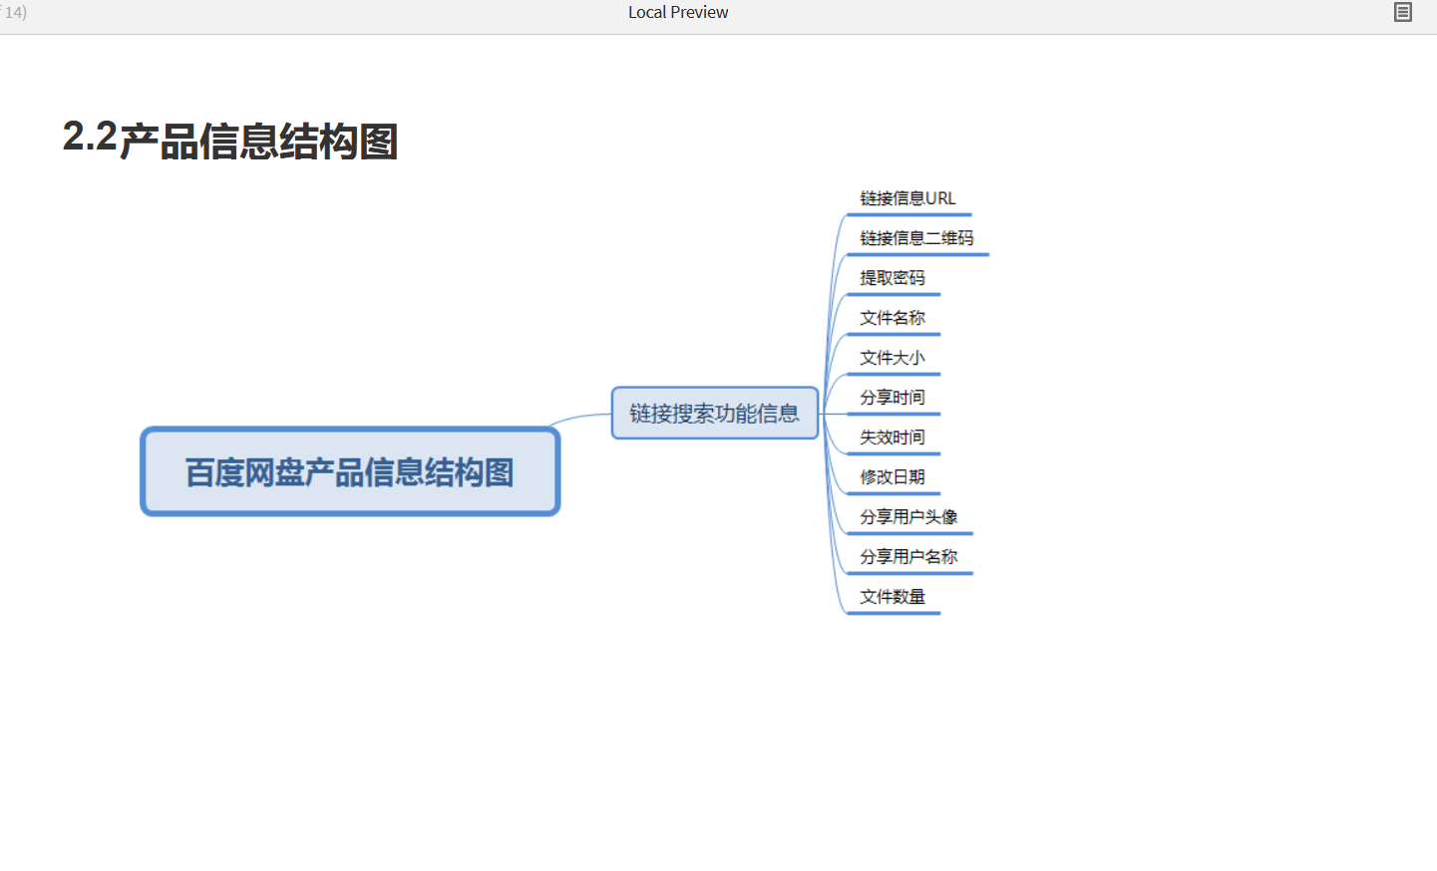Select the 链接搜索功能信息 branch node
The width and height of the screenshot is (1437, 871).
pyautogui.click(x=715, y=413)
